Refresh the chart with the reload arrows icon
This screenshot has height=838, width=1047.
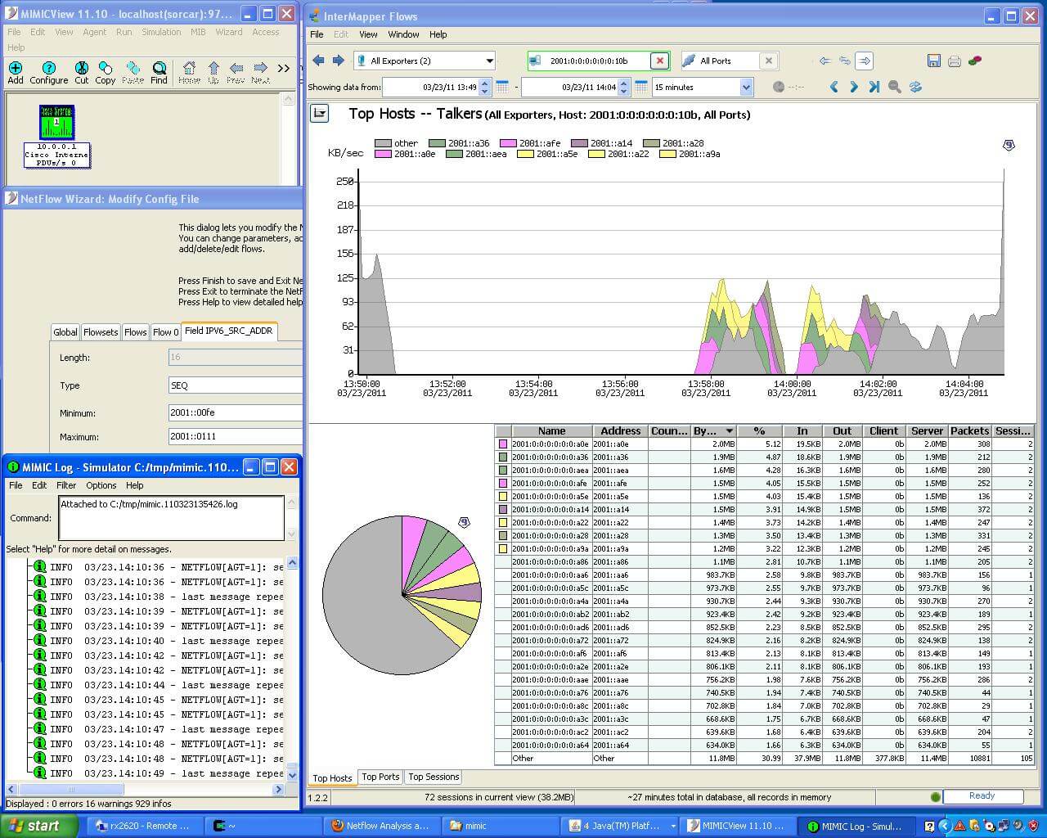tap(915, 87)
